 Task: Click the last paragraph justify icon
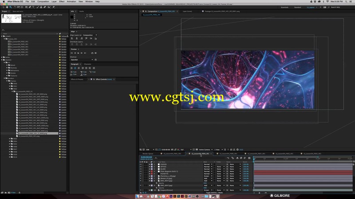click(x=94, y=68)
